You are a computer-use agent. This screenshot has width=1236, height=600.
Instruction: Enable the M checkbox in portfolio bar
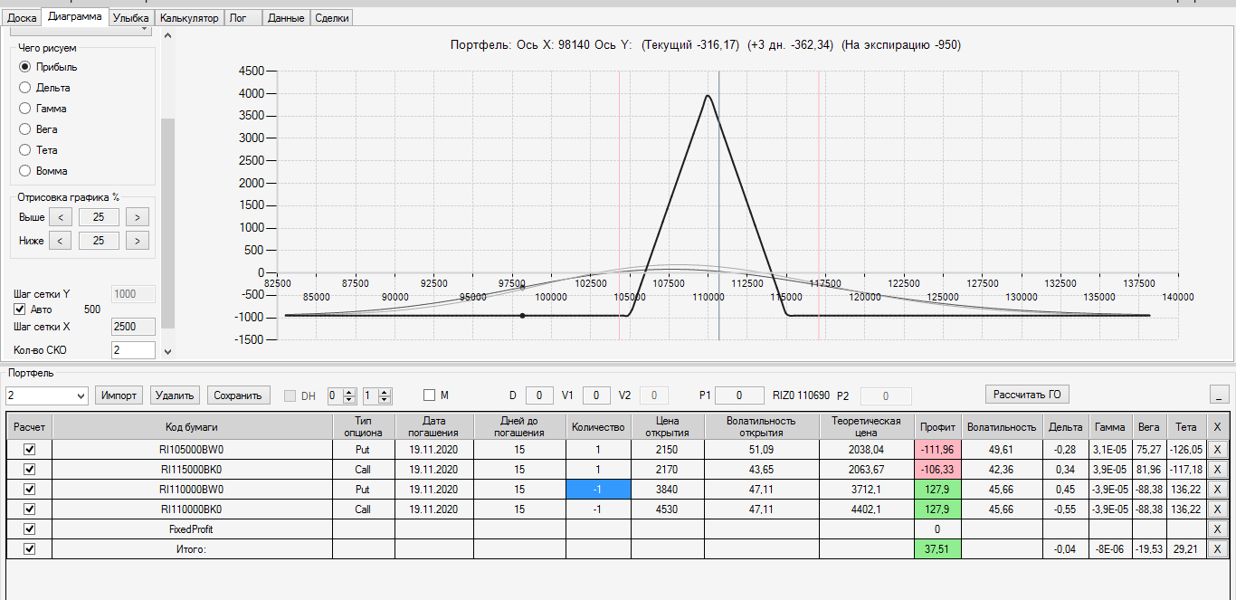(431, 395)
